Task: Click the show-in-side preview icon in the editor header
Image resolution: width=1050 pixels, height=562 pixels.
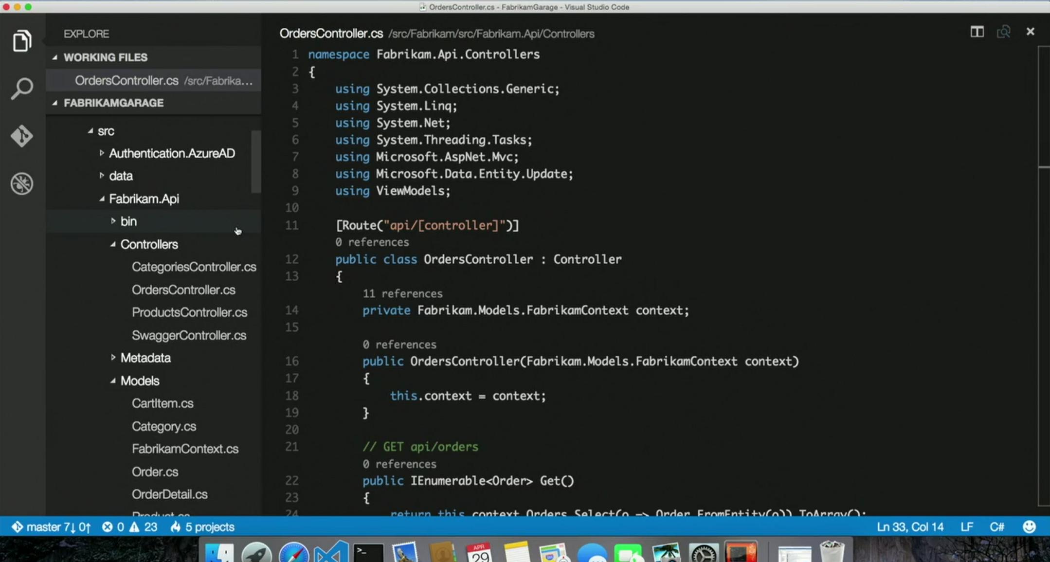Action: 1003,32
